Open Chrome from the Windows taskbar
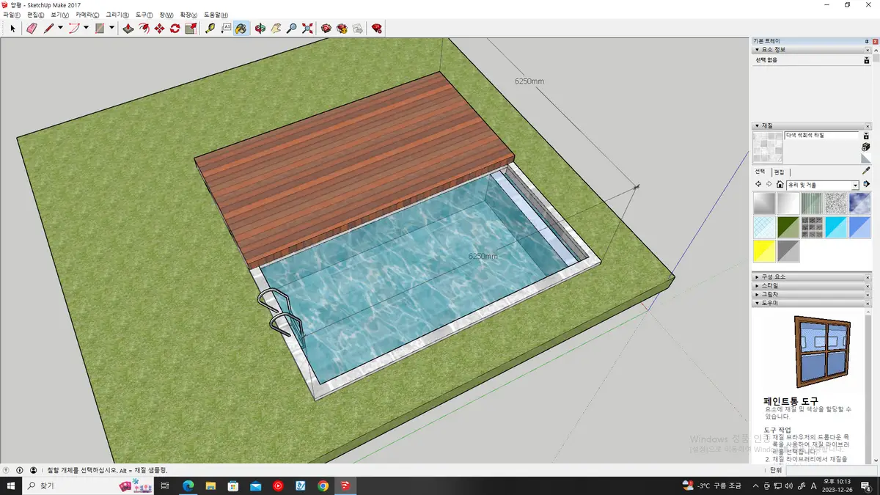880x495 pixels. [x=323, y=485]
